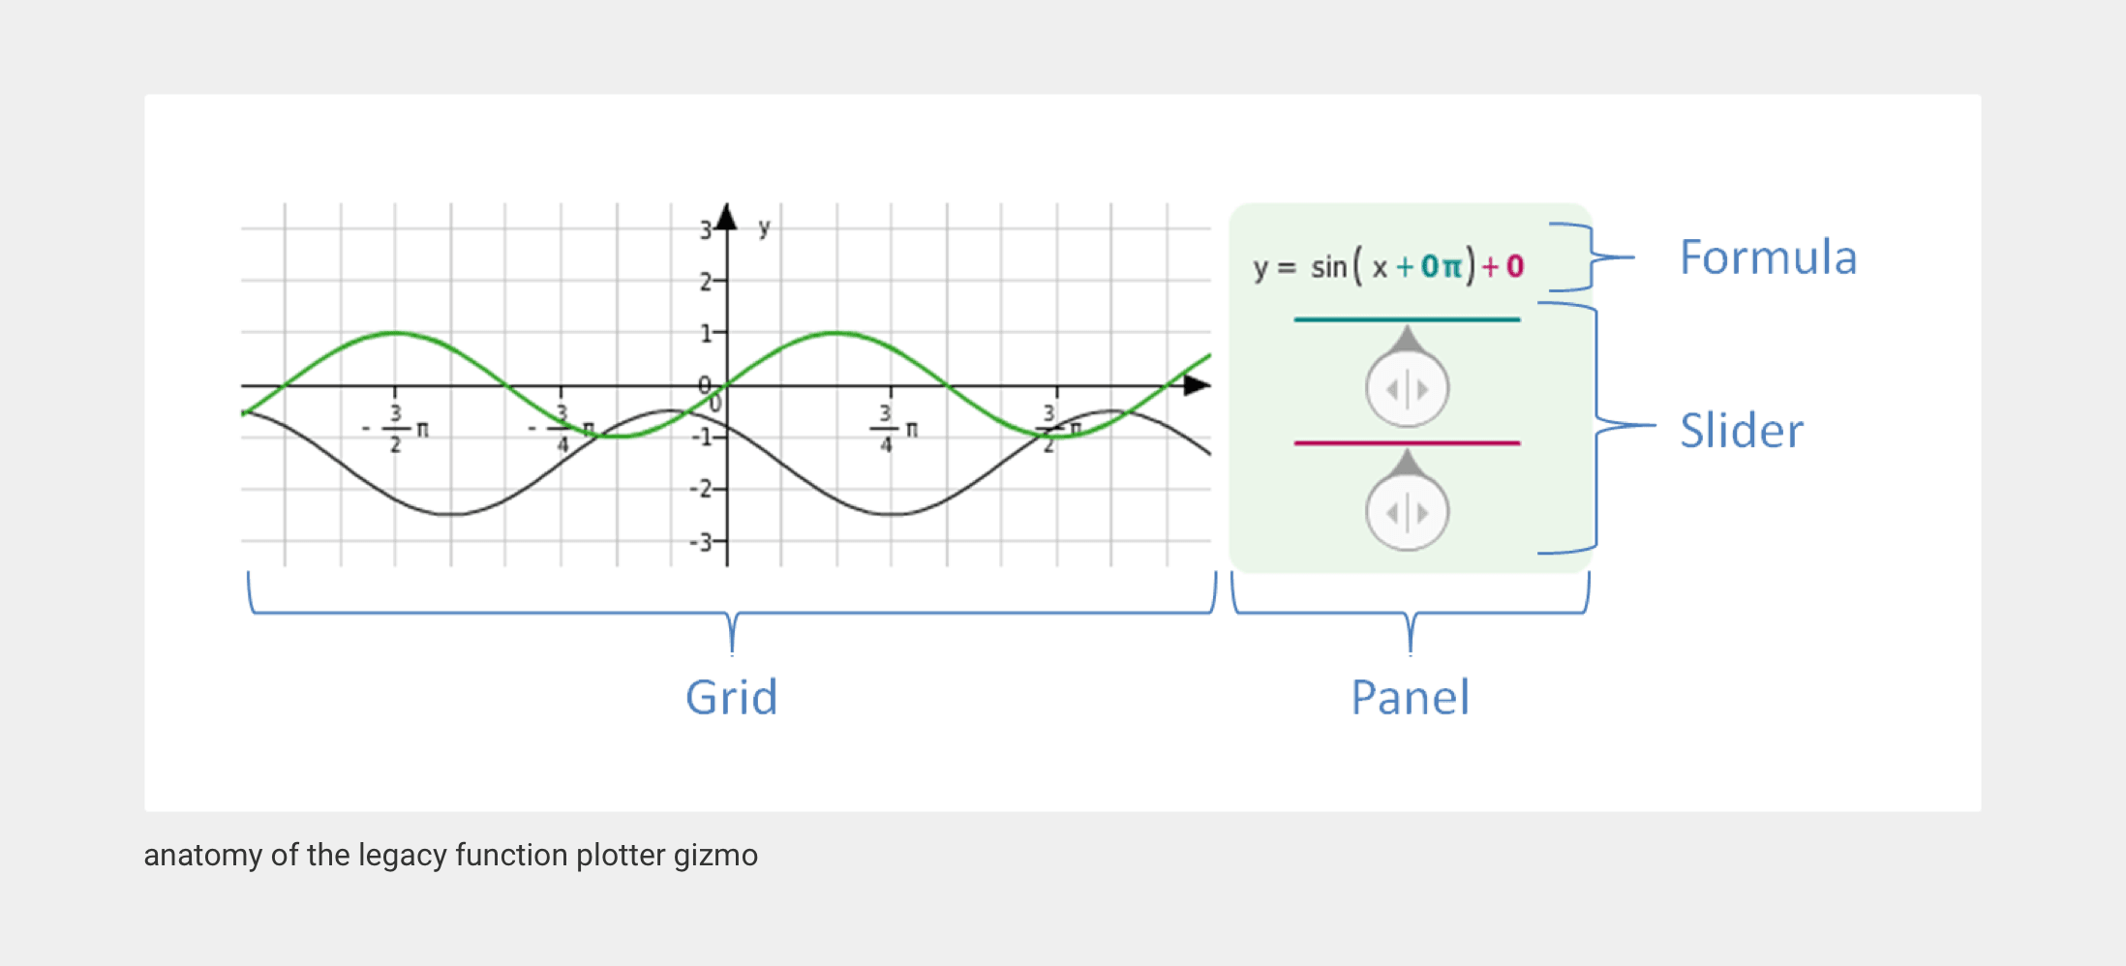The height and width of the screenshot is (966, 2126).
Task: Click the blue 'Grid' annotation label
Action: click(731, 697)
